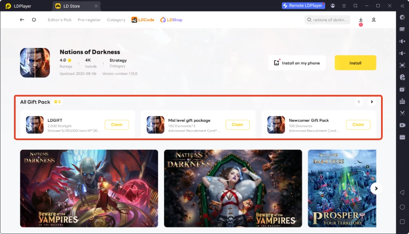The height and width of the screenshot is (234, 409).
Task: Open emulator settings hexagon icon
Action: coord(402,17)
